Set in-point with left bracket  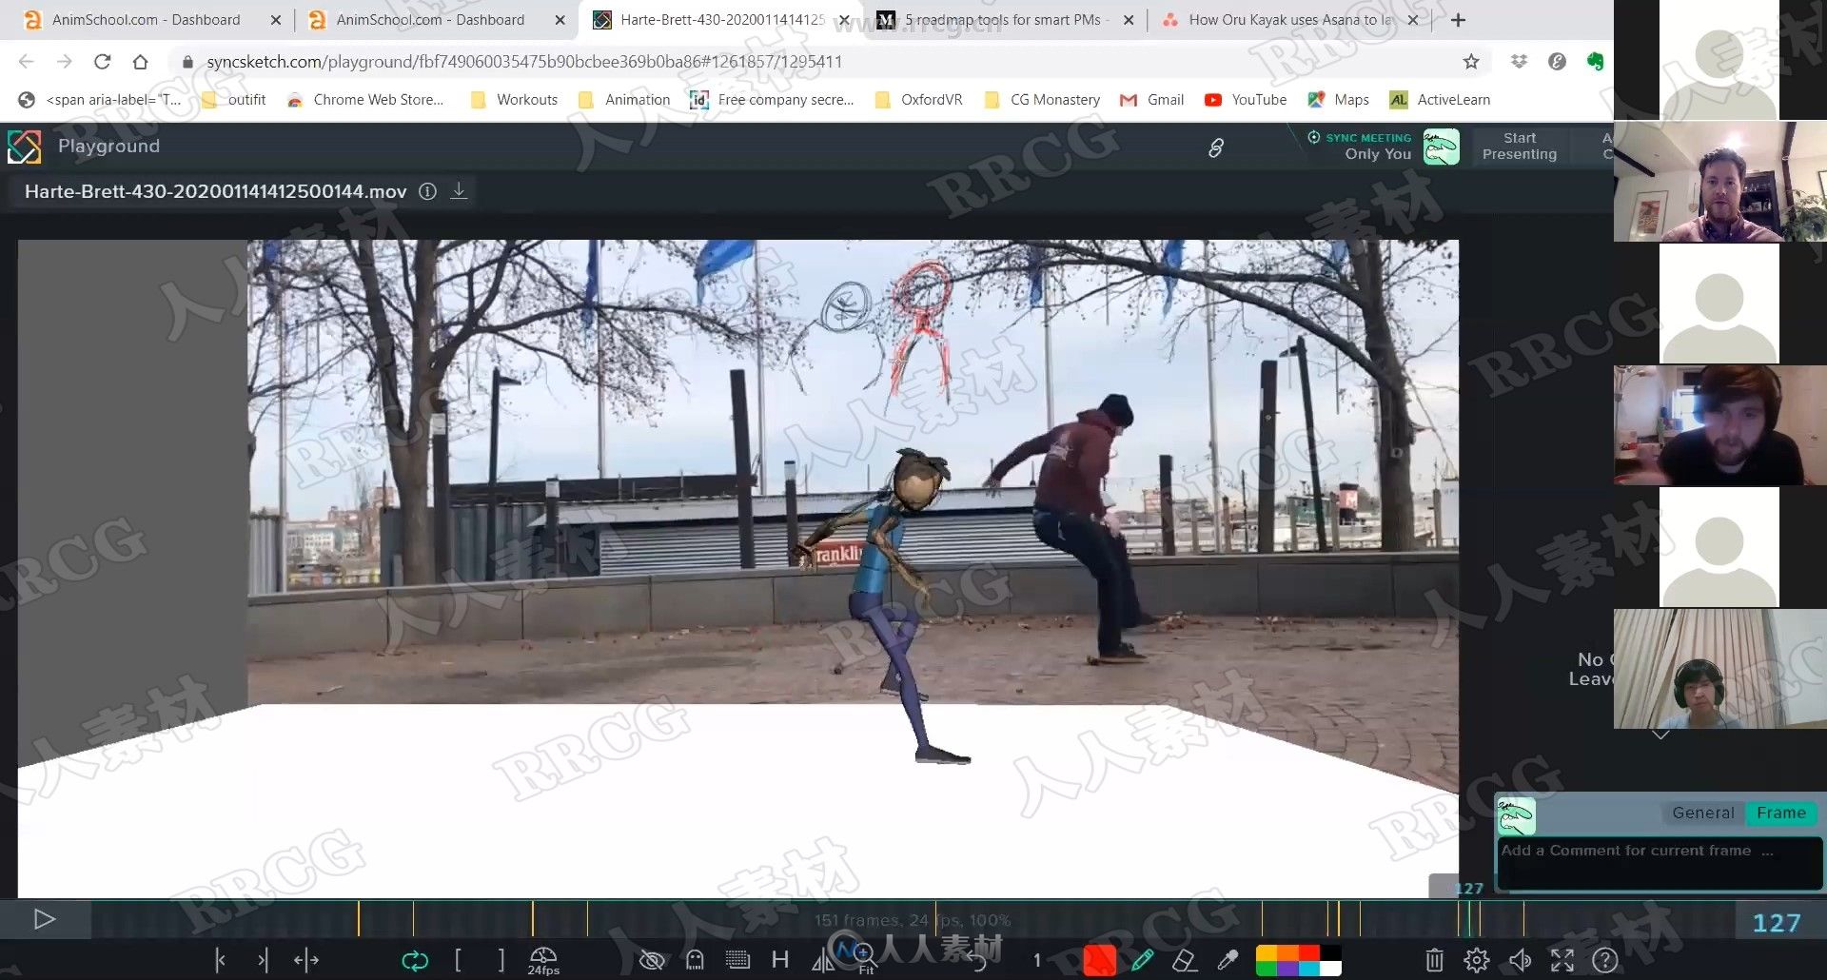click(x=459, y=960)
